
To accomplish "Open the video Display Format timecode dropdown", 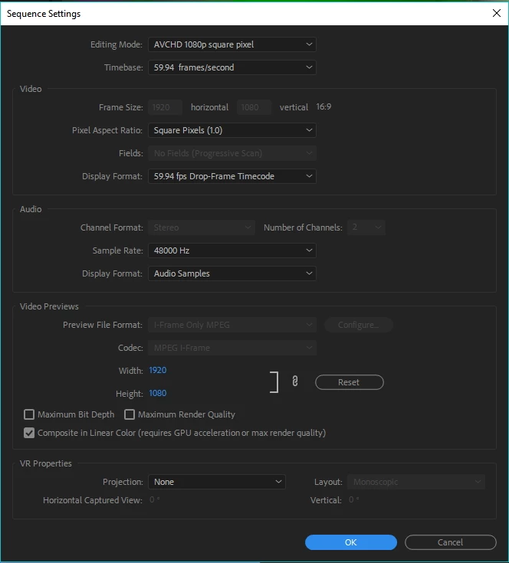I will (232, 176).
